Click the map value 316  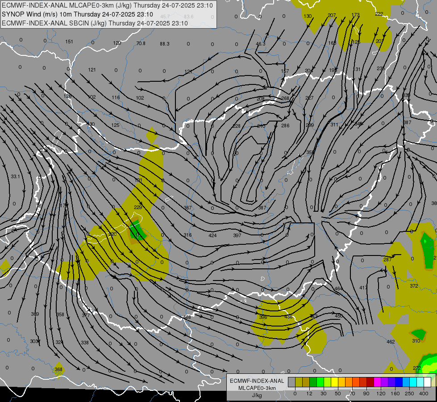(x=187, y=235)
